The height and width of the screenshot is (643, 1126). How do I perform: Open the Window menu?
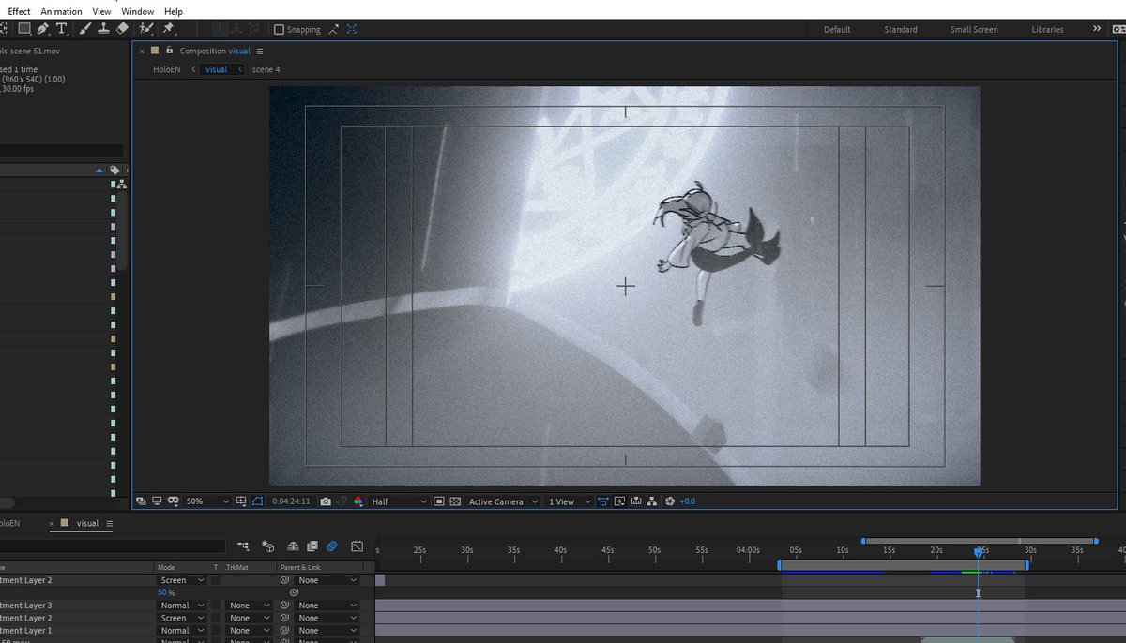point(137,11)
